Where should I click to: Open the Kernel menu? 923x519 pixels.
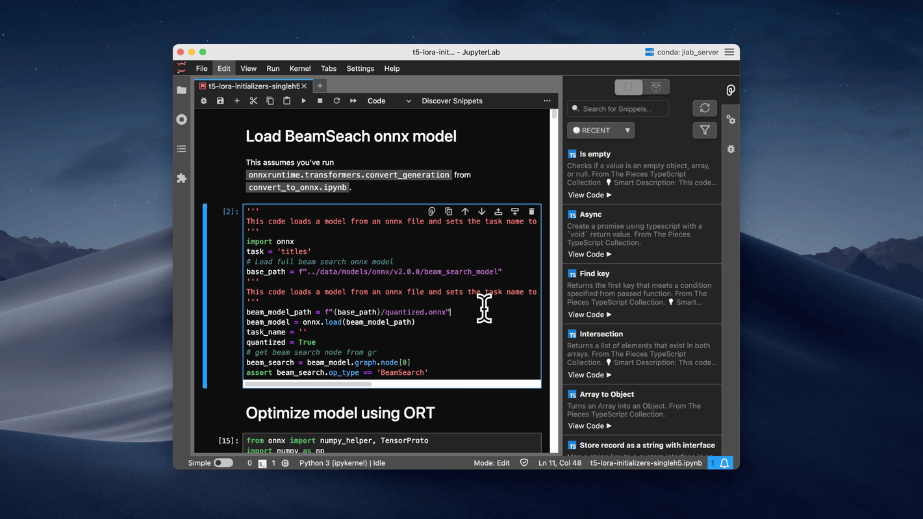click(299, 68)
